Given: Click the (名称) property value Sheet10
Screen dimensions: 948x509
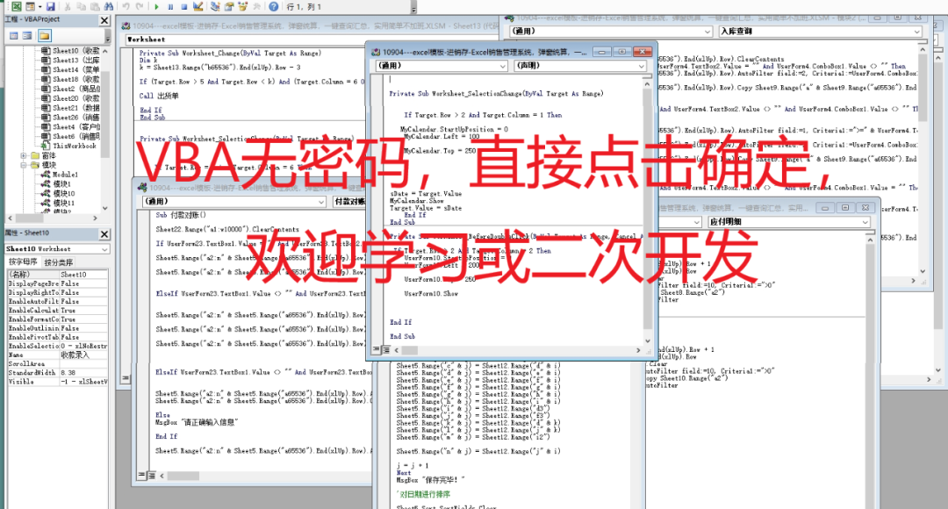Looking at the screenshot, I should [83, 275].
